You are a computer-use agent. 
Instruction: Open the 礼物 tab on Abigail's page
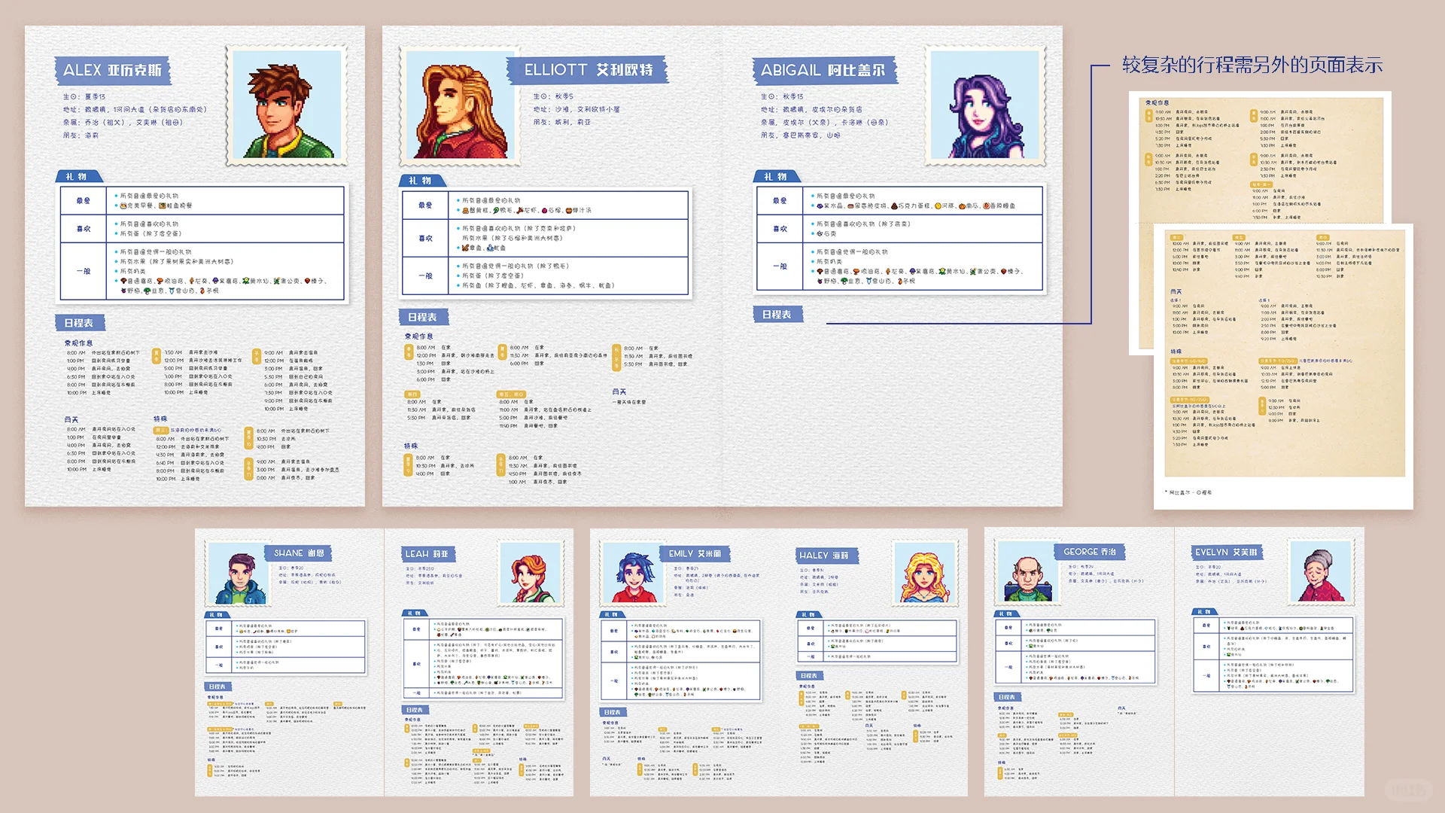(x=775, y=177)
